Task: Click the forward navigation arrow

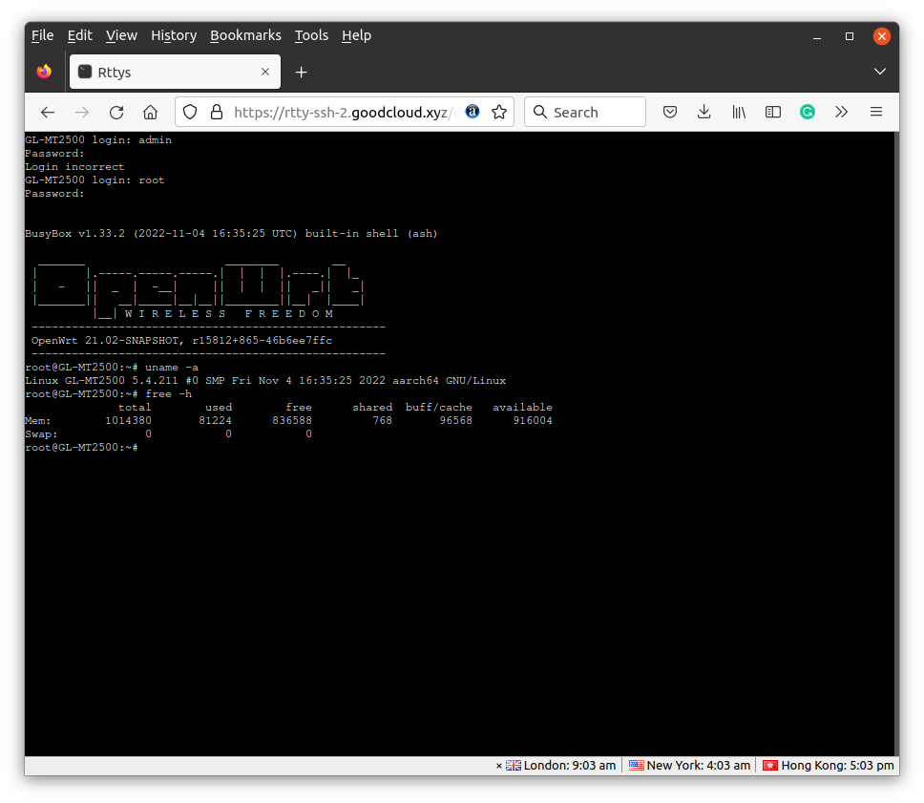Action: (x=82, y=112)
